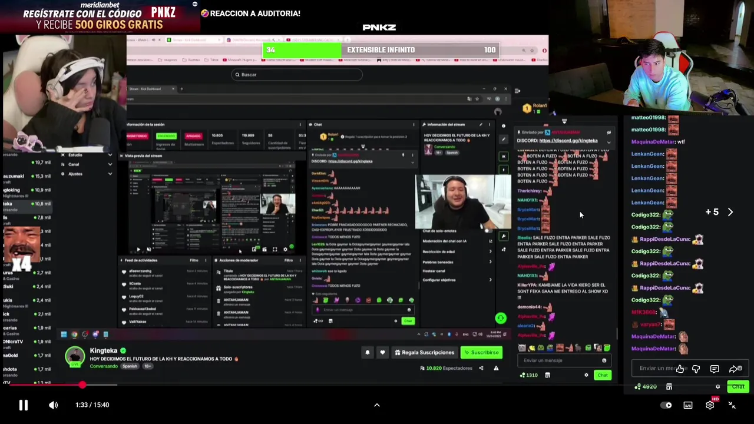Follow Kingteka with heart icon
Screen dimensions: 754x424
tap(382, 352)
